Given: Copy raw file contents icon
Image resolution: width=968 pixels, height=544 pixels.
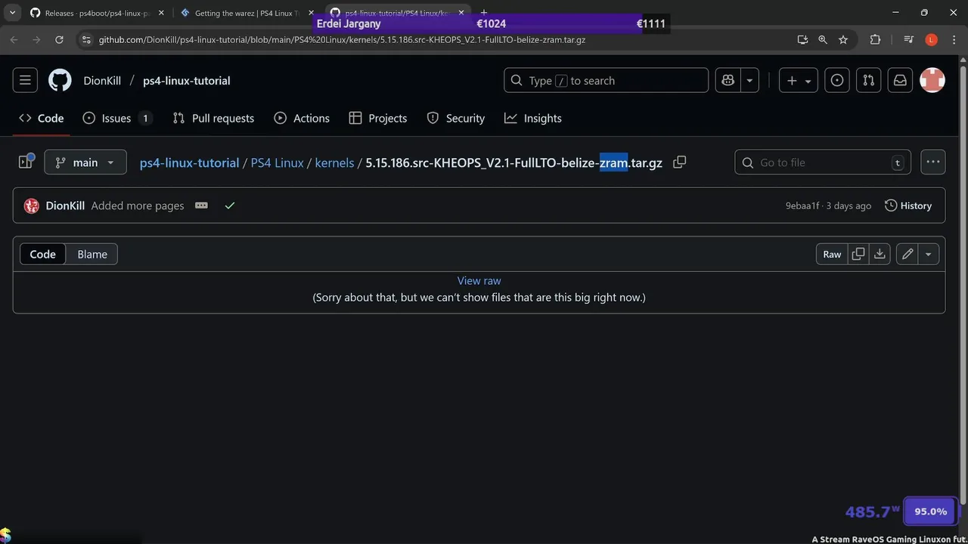Looking at the screenshot, I should point(858,254).
